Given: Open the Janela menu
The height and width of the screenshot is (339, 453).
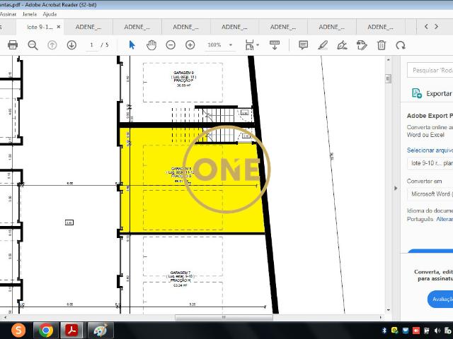Looking at the screenshot, I should coord(30,13).
